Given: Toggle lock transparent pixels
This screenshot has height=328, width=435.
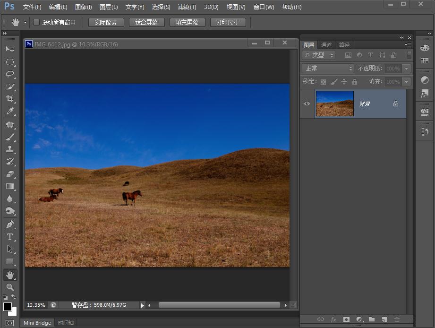Looking at the screenshot, I should click(x=323, y=82).
